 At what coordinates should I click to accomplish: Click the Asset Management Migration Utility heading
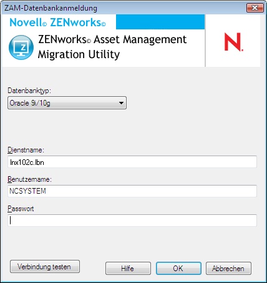112,47
